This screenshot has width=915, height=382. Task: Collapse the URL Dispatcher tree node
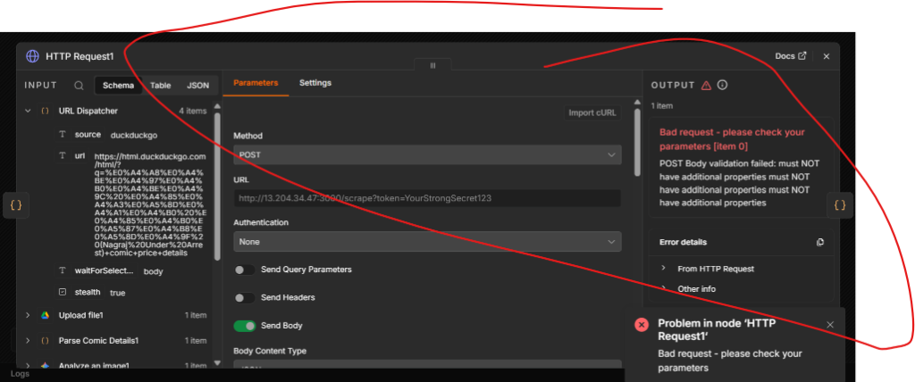tap(28, 111)
